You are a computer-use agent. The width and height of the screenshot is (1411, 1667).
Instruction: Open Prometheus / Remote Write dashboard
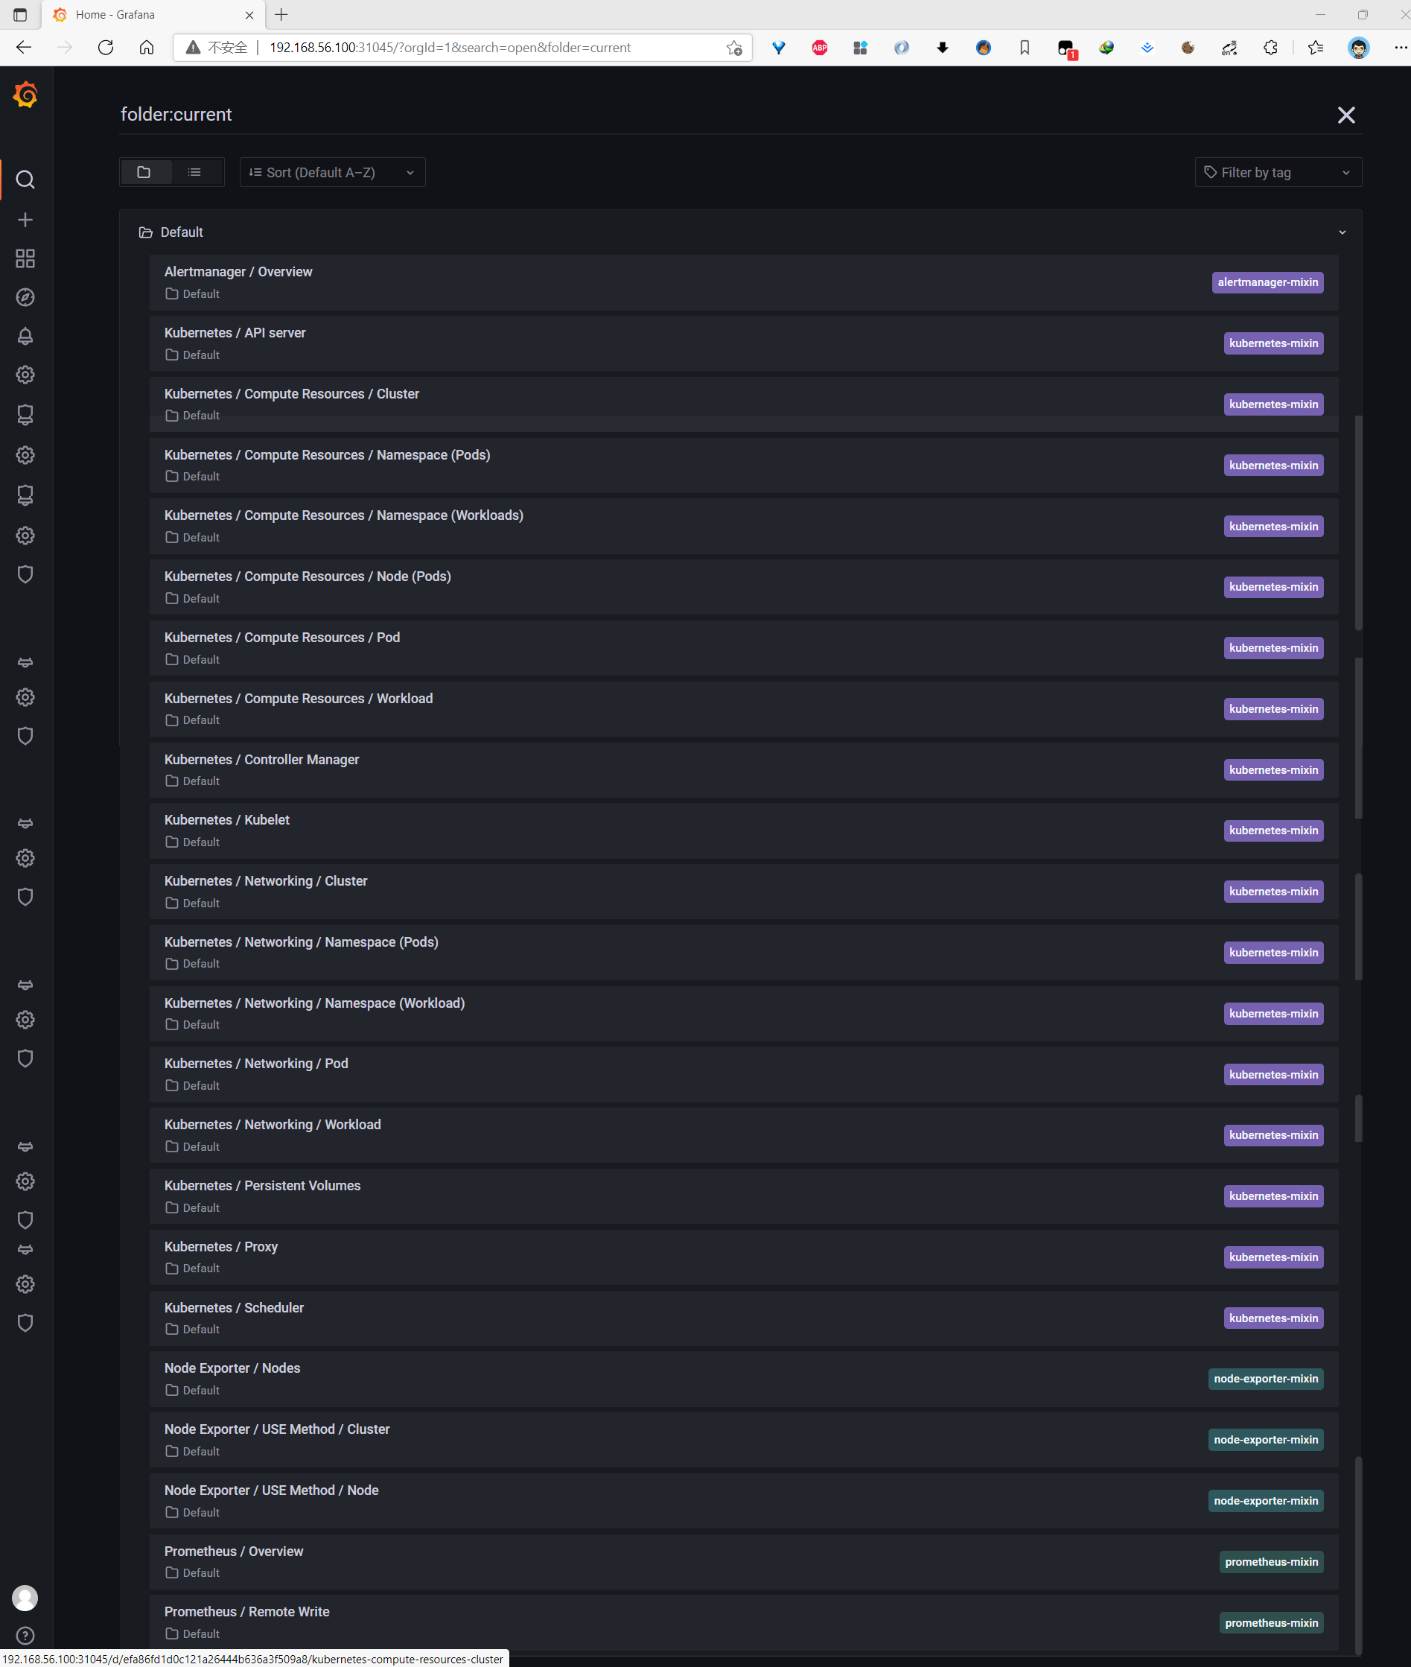(743, 1622)
